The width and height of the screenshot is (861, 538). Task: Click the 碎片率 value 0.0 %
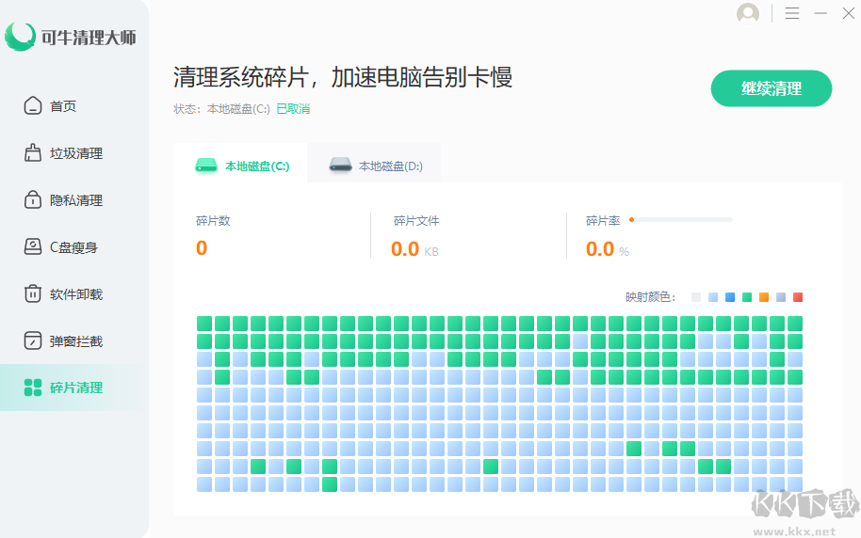tap(608, 249)
